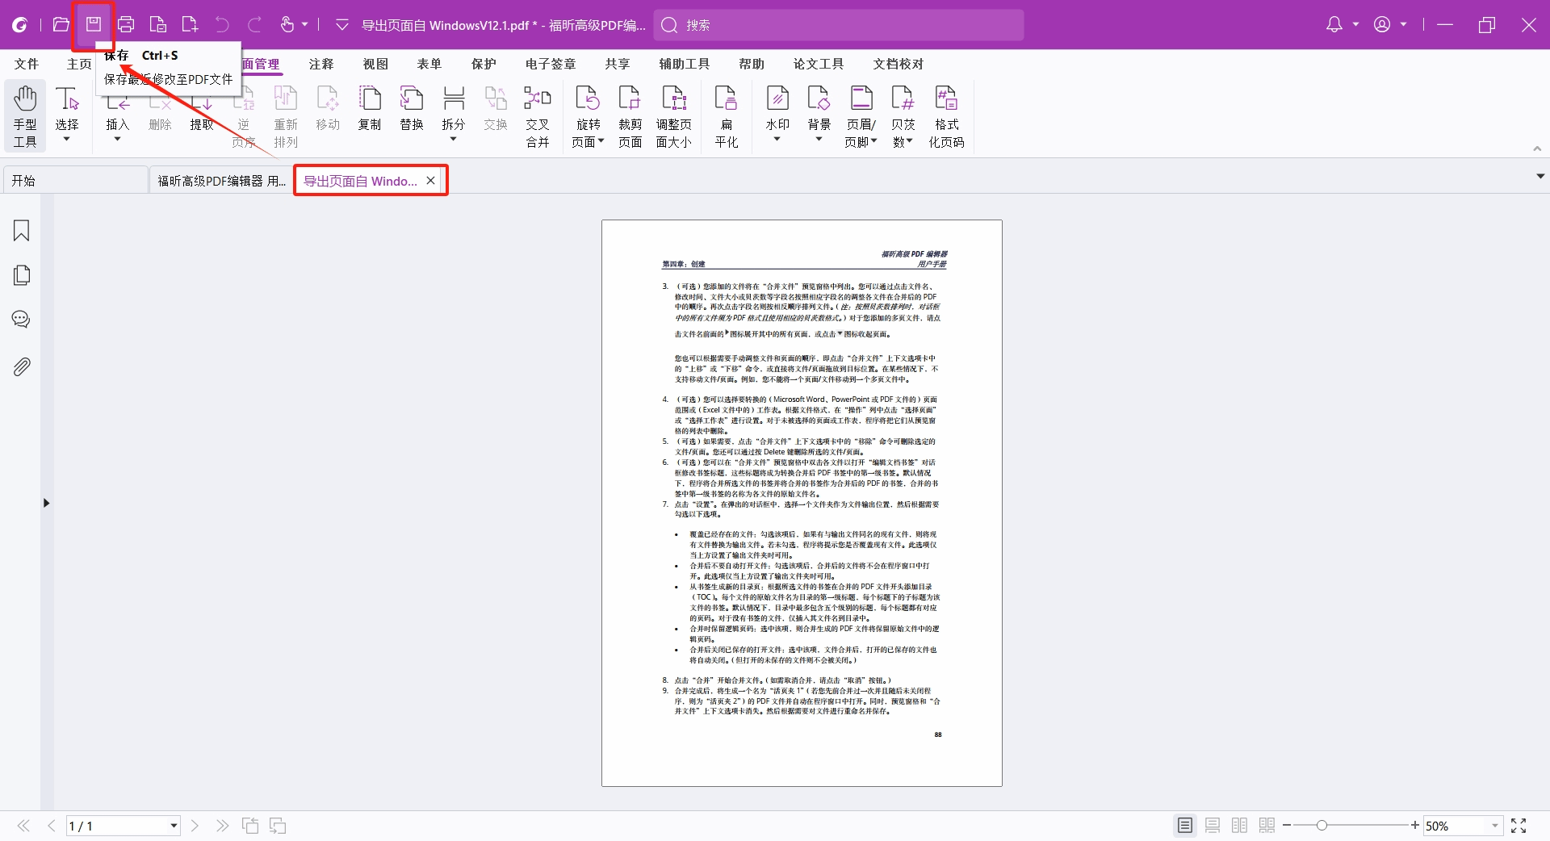Open the 注释 (Comment) ribbon tab

321,64
